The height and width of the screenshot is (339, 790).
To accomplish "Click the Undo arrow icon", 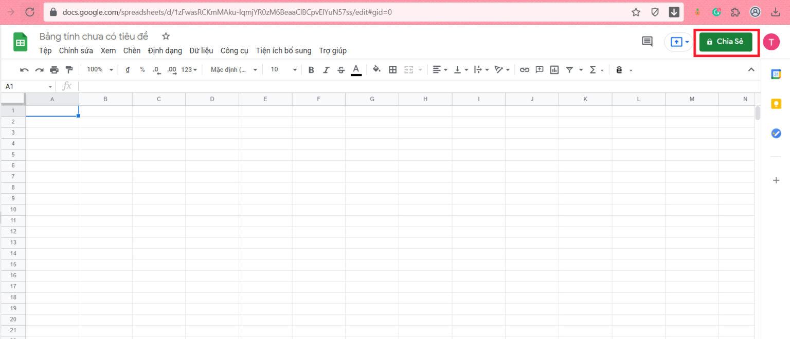I will click(x=24, y=70).
